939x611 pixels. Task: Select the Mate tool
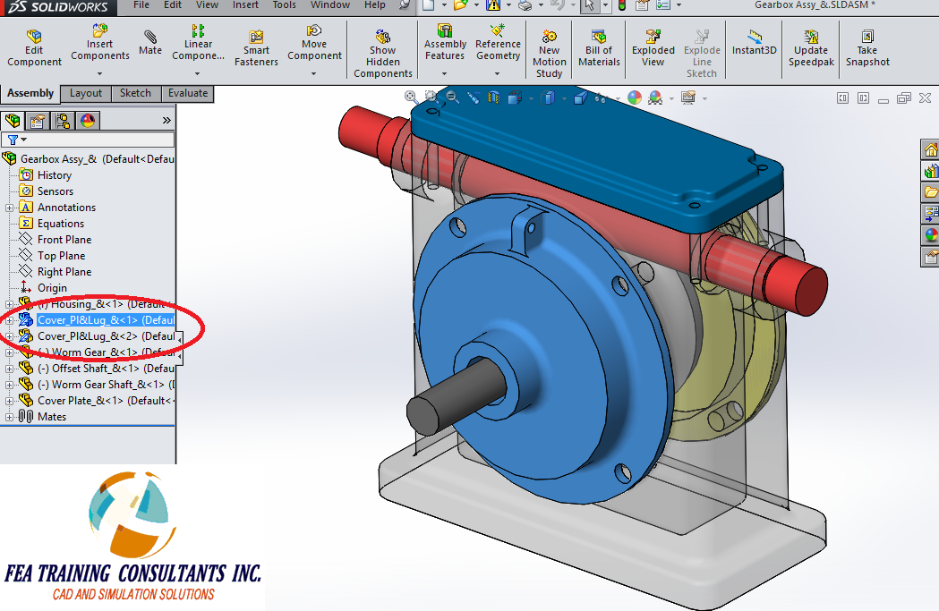149,43
